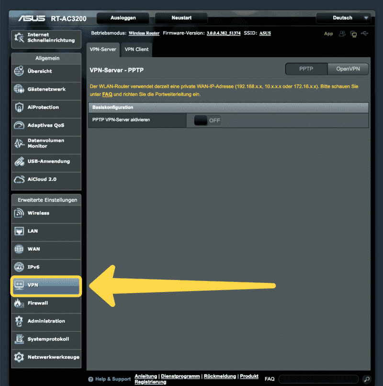The width and height of the screenshot is (383, 386).
Task: Switch VPN server mode to OpenVPN
Action: click(x=348, y=69)
